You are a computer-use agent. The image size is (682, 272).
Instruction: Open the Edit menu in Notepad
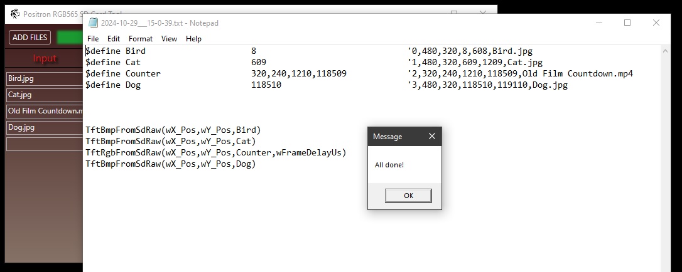point(113,39)
